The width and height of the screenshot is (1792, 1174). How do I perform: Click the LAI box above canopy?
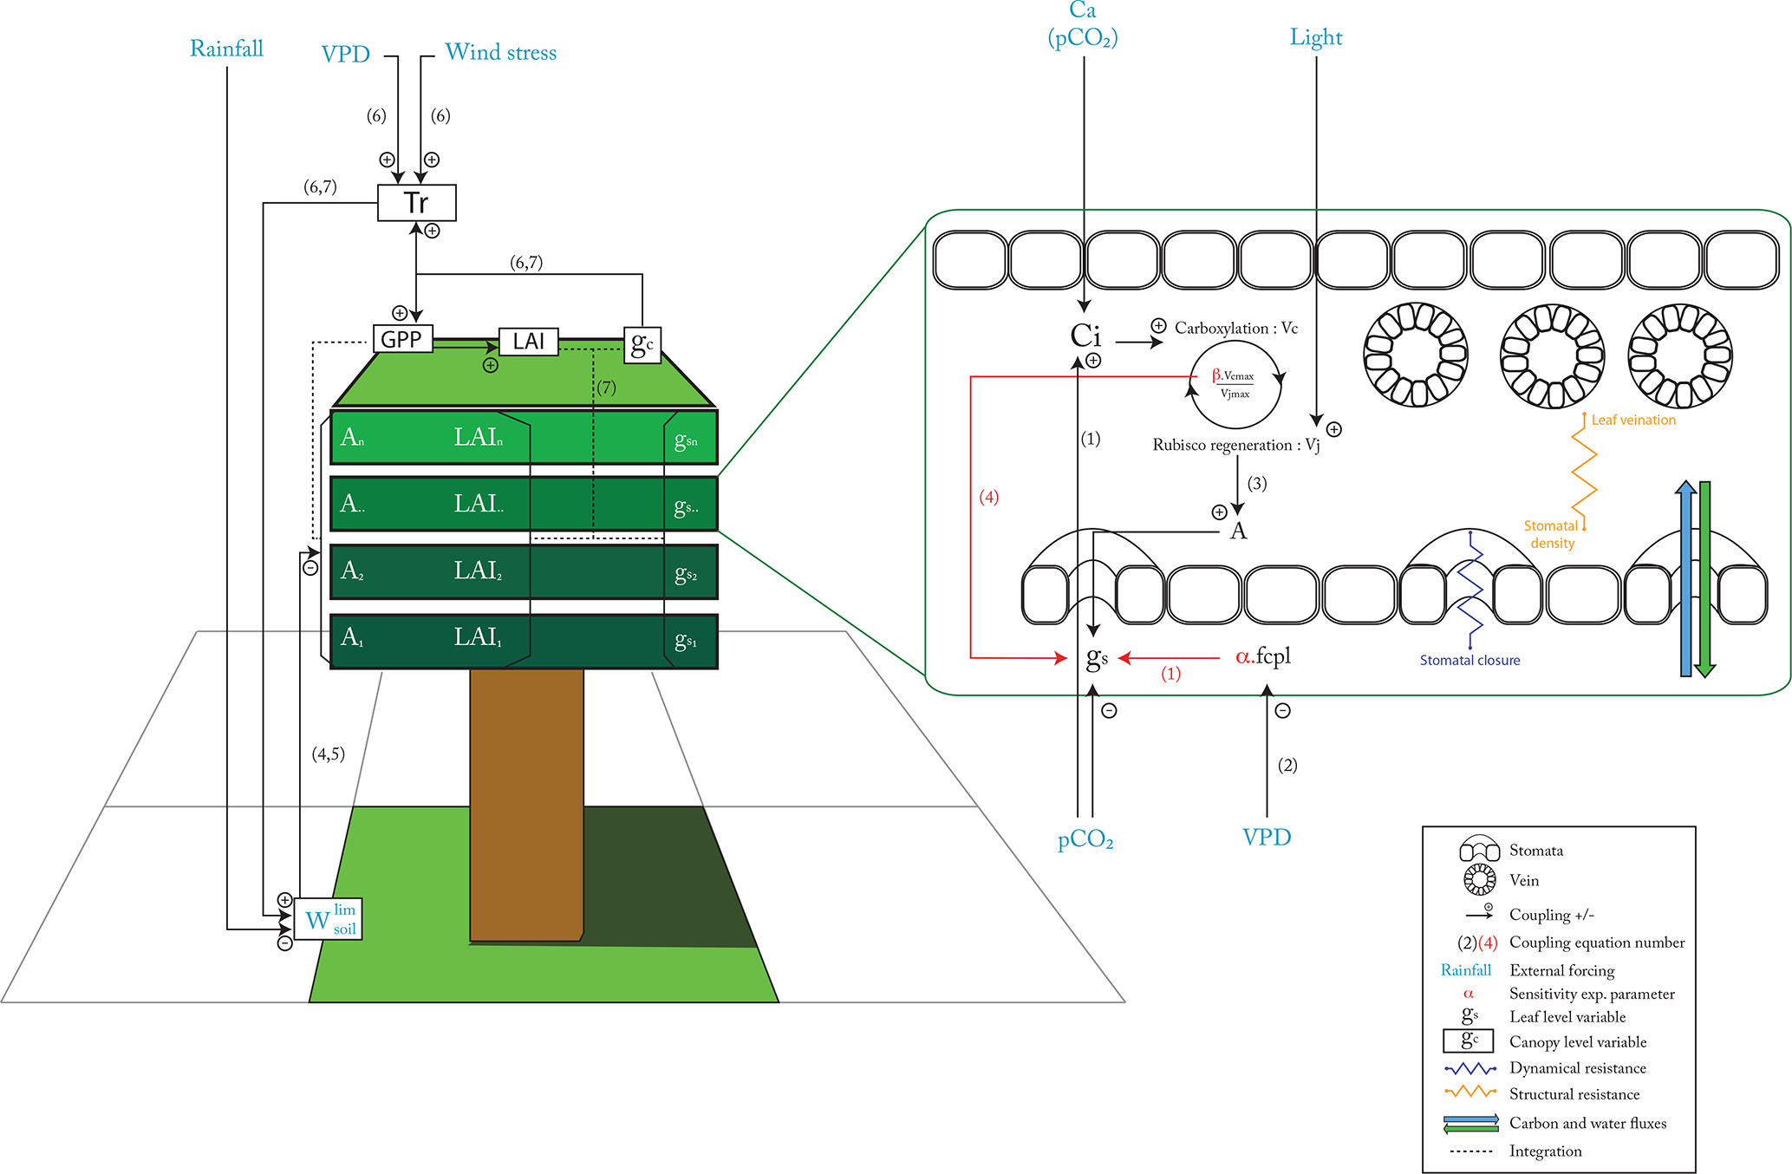528,342
